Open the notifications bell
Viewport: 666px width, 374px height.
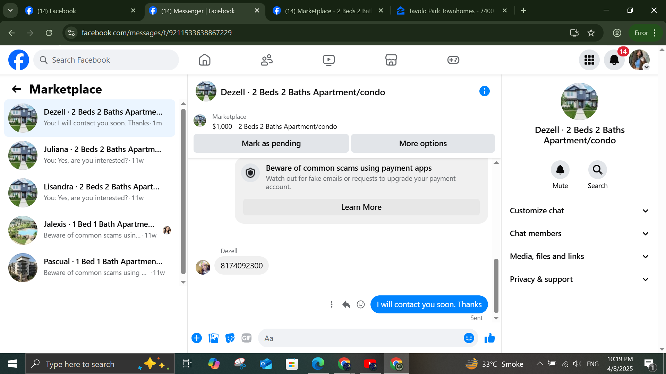(614, 60)
